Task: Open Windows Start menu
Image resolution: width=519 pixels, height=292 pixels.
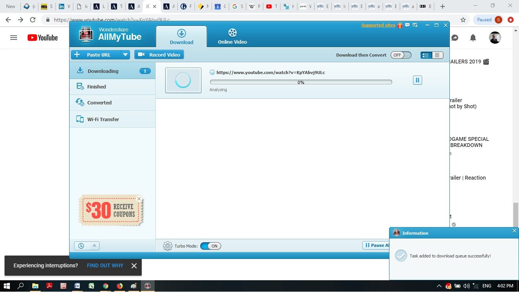Action: coord(6,286)
